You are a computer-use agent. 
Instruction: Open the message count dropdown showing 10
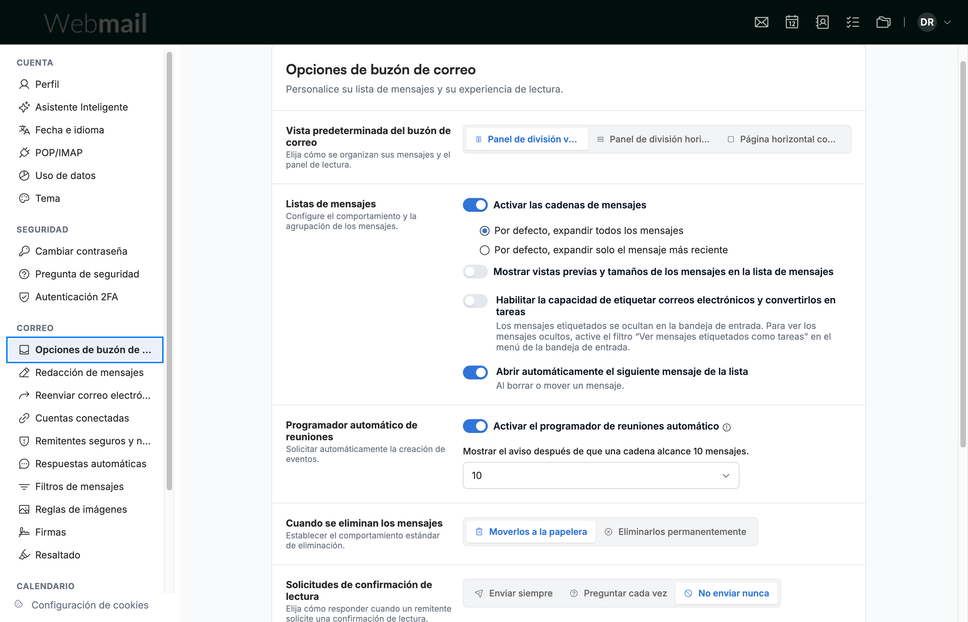click(601, 475)
